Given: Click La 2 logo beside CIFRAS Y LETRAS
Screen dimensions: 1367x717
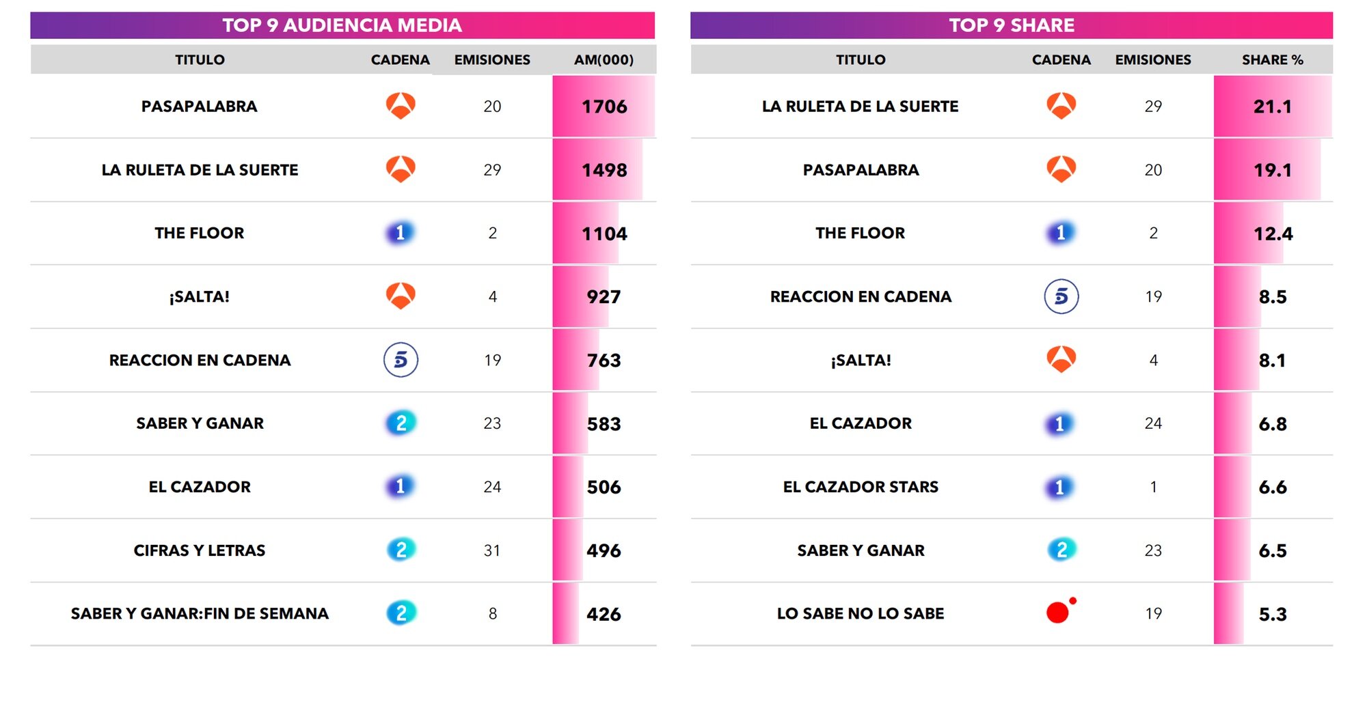Looking at the screenshot, I should [x=401, y=550].
